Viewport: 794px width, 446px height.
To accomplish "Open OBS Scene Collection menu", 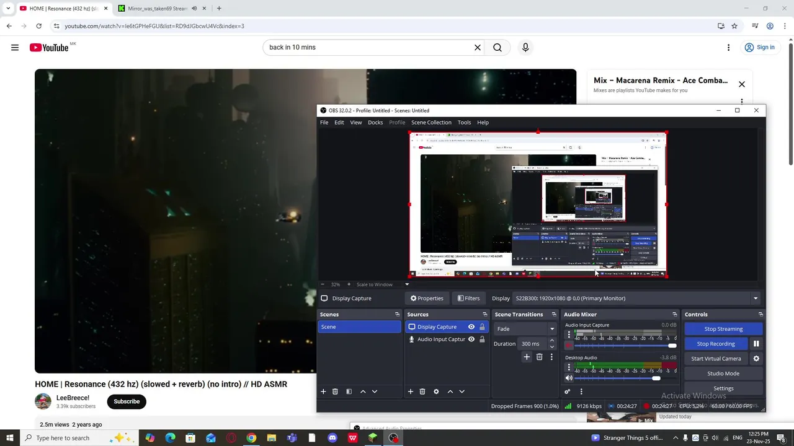I will click(x=431, y=123).
